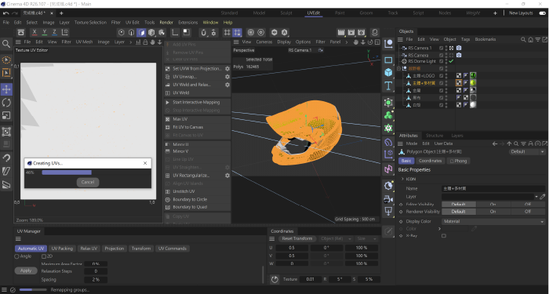Expand UV editor menu overflow arrow
The image size is (549, 294).
(x=131, y=42)
